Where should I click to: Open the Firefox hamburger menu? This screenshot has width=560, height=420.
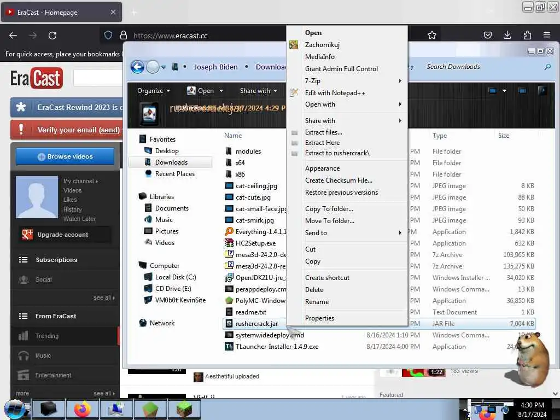547,35
